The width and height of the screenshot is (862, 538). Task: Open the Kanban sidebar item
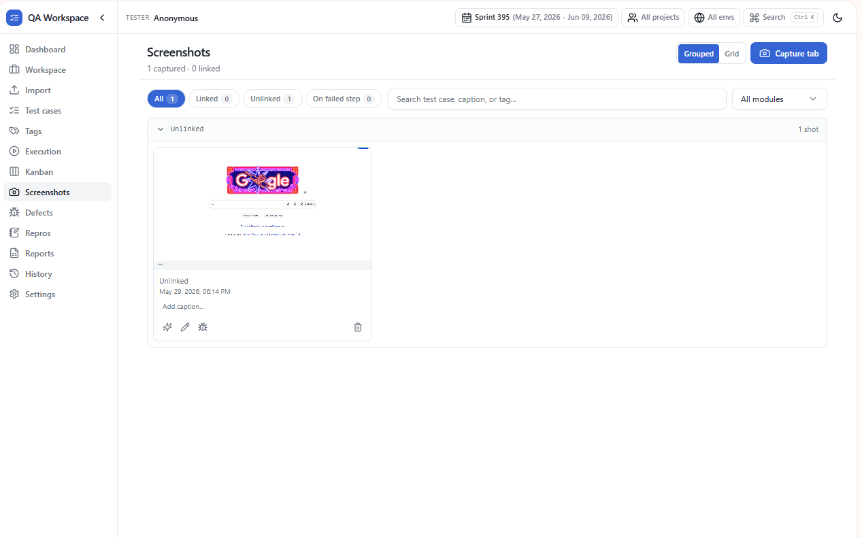58,172
